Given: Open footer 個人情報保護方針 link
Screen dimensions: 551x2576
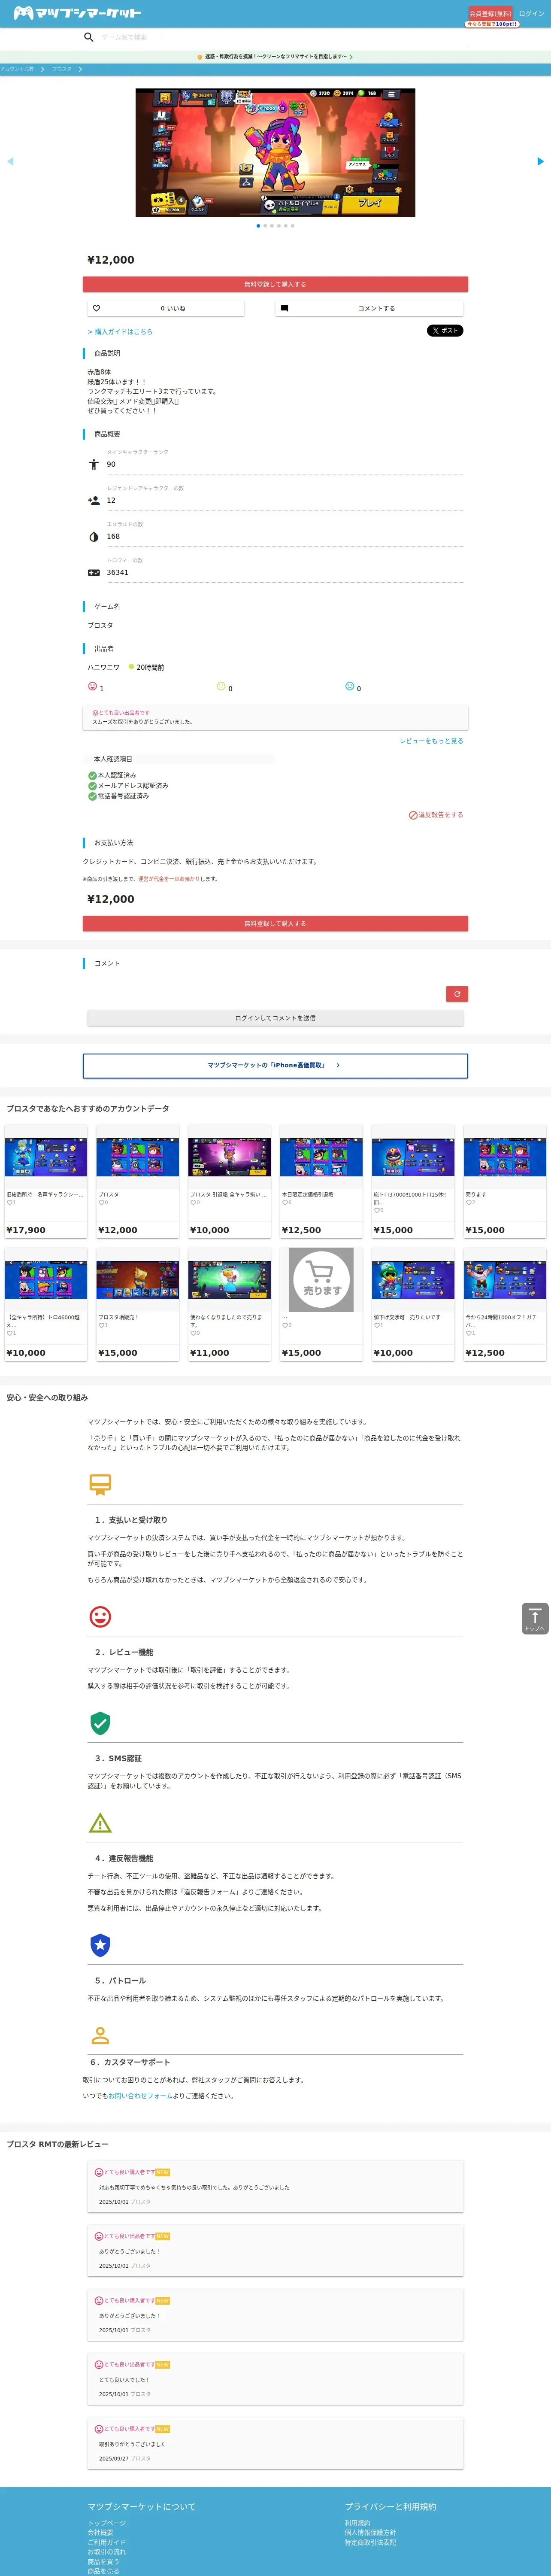Looking at the screenshot, I should click(x=370, y=2533).
